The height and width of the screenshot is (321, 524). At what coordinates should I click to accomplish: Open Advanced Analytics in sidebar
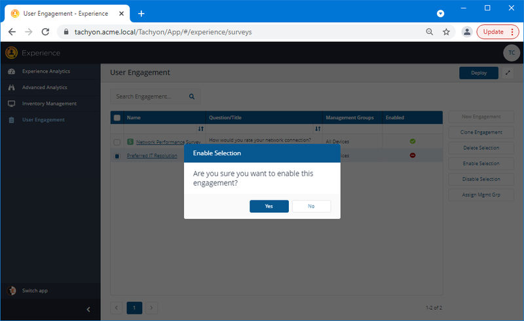click(x=45, y=87)
